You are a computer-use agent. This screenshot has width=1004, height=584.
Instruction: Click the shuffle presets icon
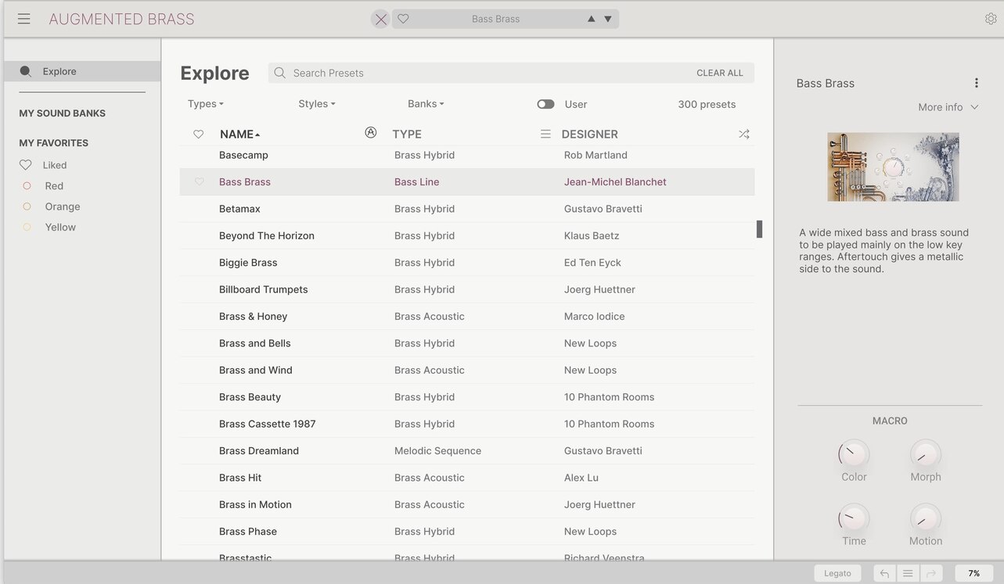(x=743, y=134)
